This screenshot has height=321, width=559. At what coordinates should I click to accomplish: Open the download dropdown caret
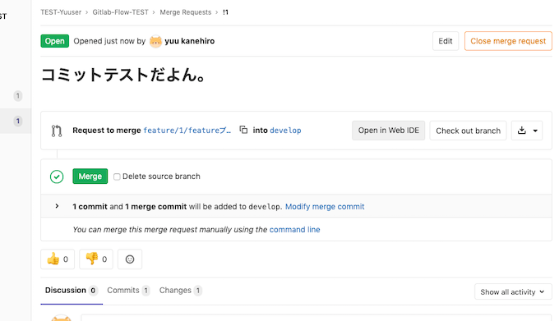pos(535,131)
